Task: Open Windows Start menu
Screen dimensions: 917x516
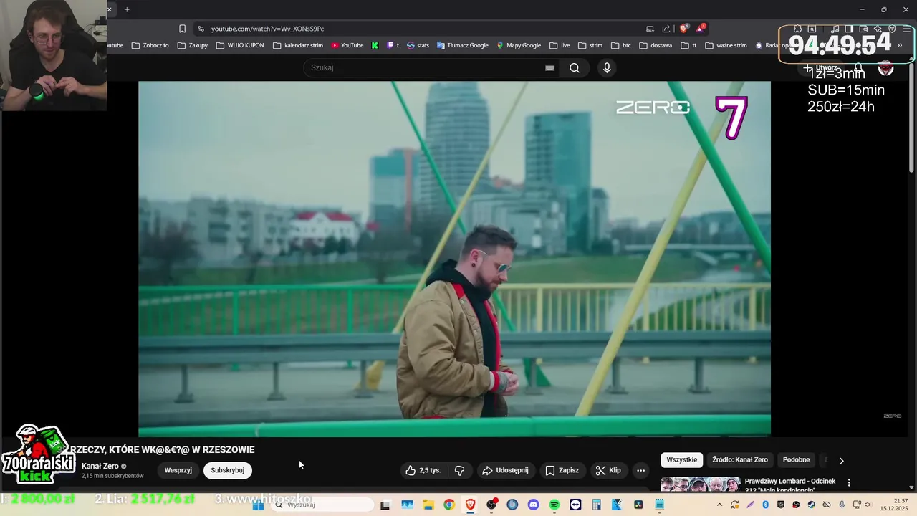Action: pyautogui.click(x=259, y=505)
